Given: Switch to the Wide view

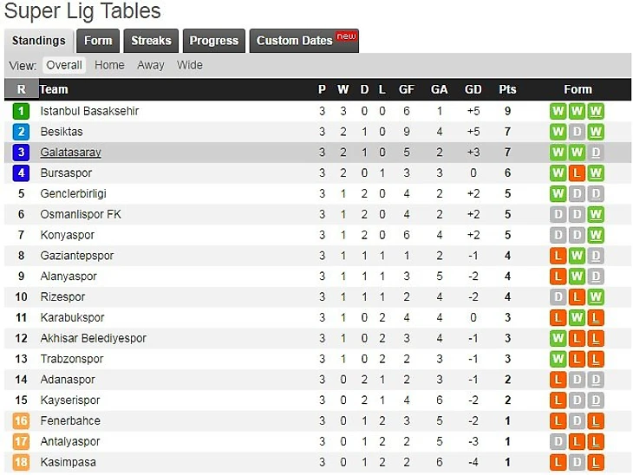Looking at the screenshot, I should [189, 65].
